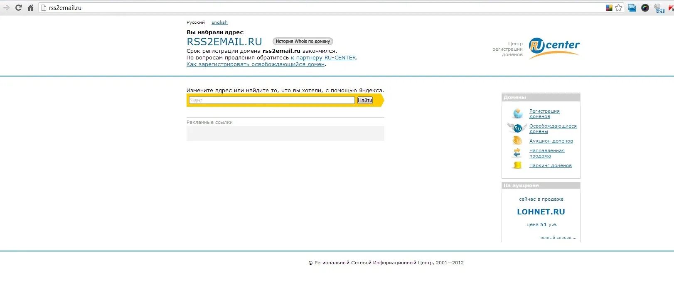The height and width of the screenshot is (288, 674).
Task: Open the Аукцион доменов link
Action: [551, 141]
